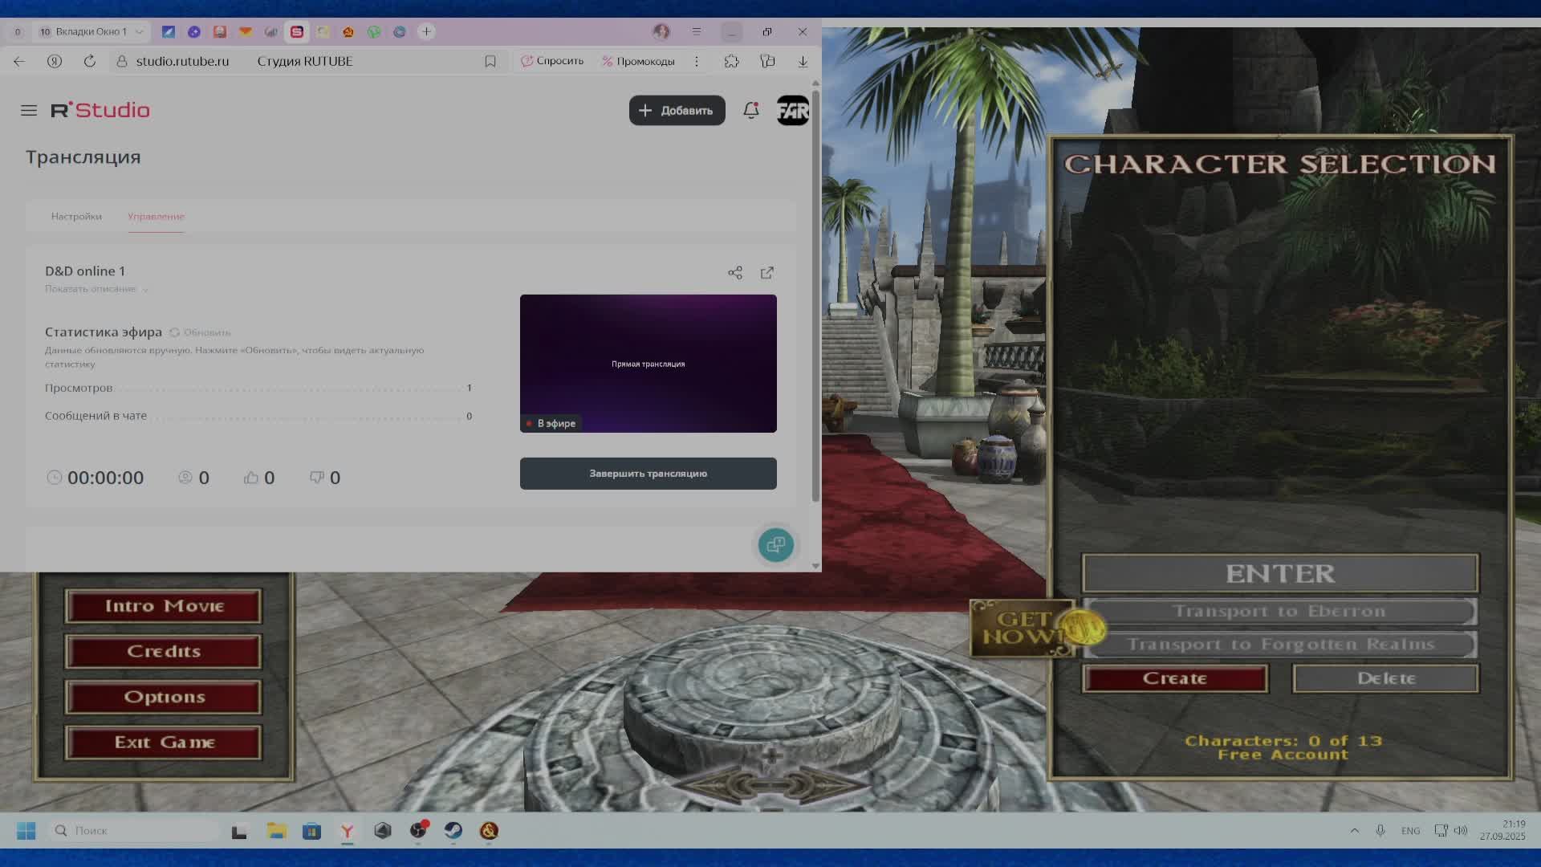1541x867 pixels.
Task: Open the floating chat support button
Action: pyautogui.click(x=775, y=545)
